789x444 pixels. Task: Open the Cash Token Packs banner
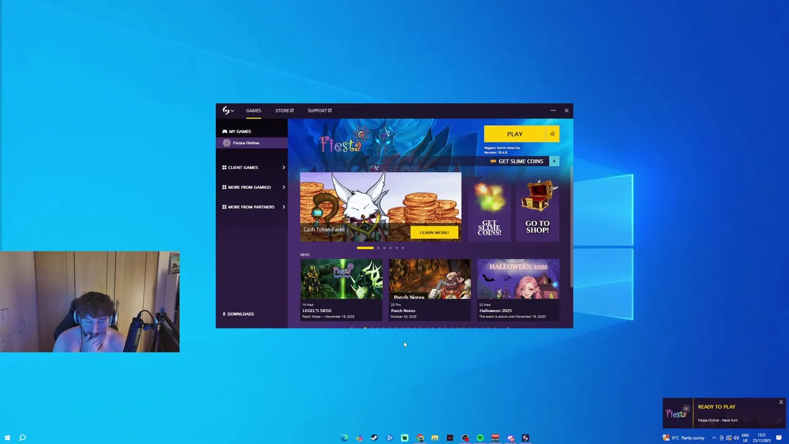pyautogui.click(x=380, y=207)
